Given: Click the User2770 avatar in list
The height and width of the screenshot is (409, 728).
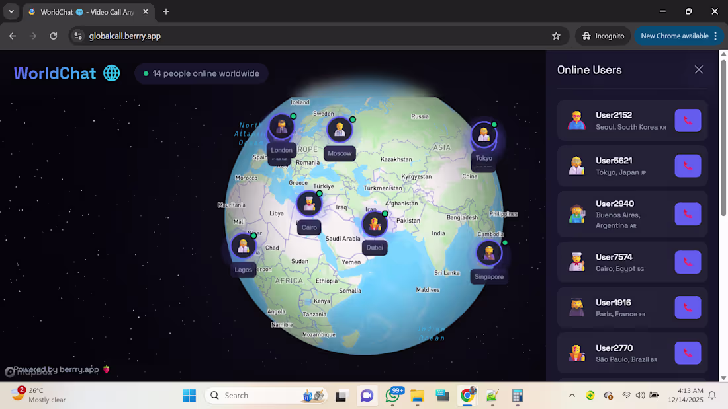Looking at the screenshot, I should coord(576,353).
